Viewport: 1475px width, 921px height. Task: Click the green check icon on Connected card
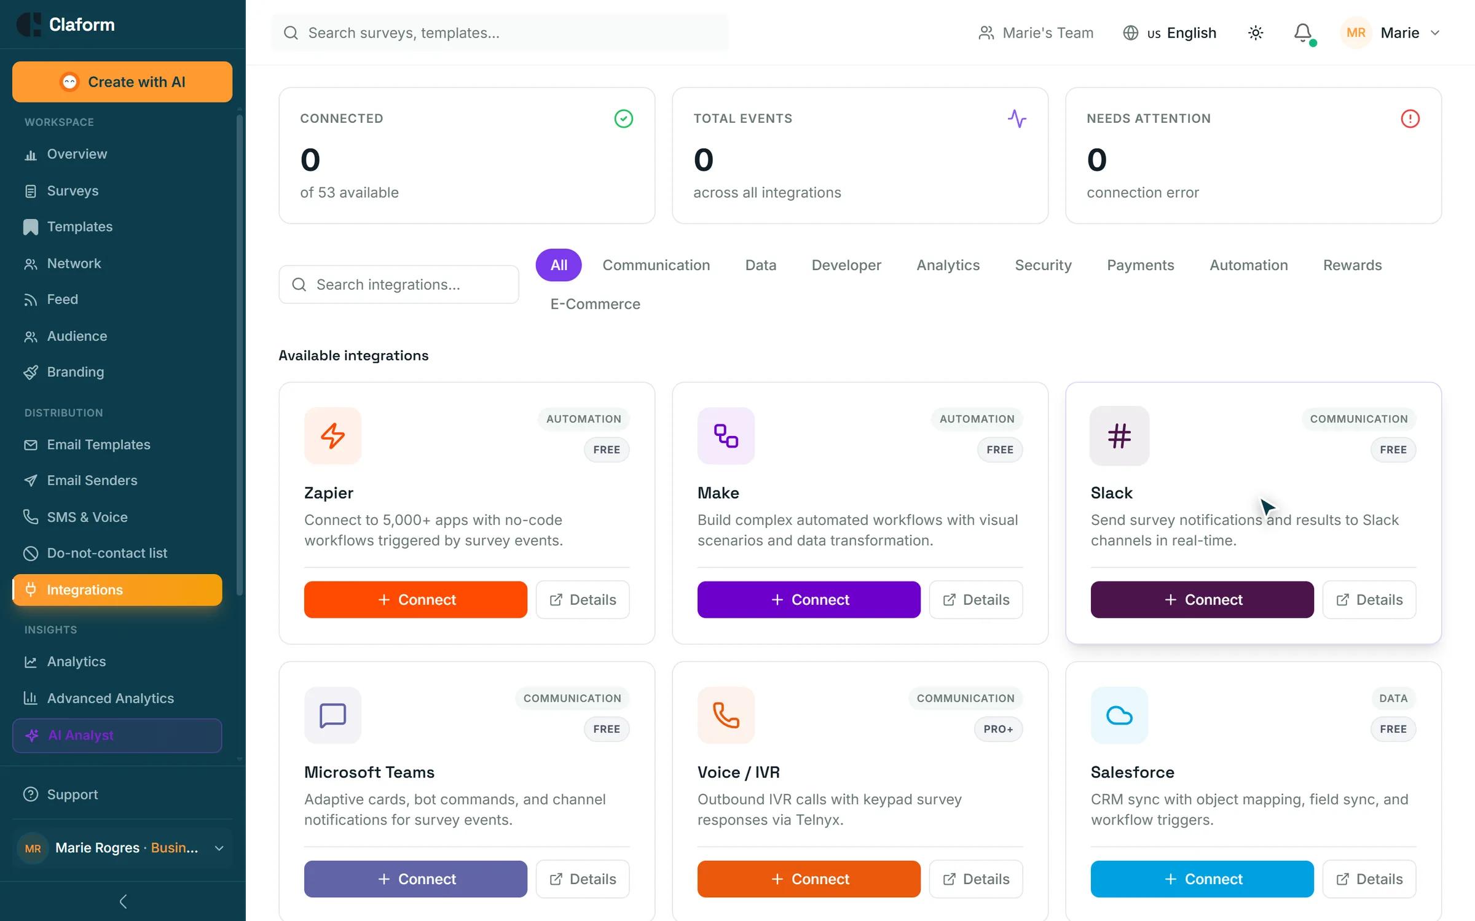[x=623, y=119]
